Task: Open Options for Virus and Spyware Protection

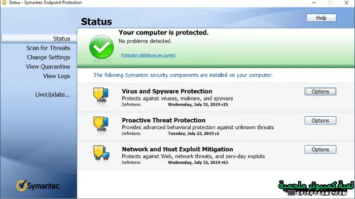Action: [321, 91]
